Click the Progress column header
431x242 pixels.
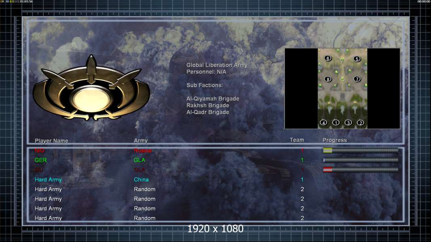coord(334,140)
